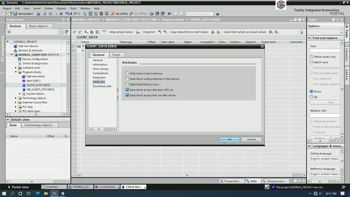The height and width of the screenshot is (197, 350).
Task: Click Cancel in CLIENT_DATA dialog
Action: [x=252, y=140]
